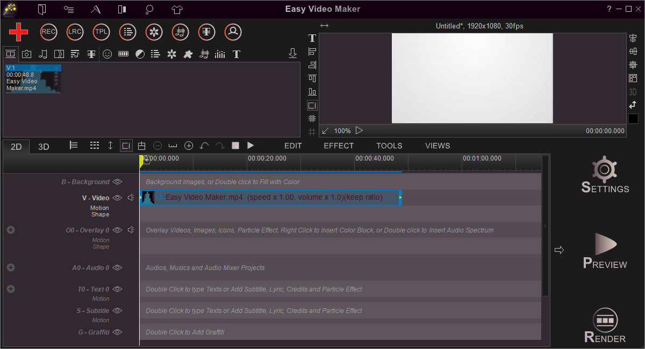The height and width of the screenshot is (349, 645).
Task: Click the circled list icon in top toolbar
Action: point(127,32)
